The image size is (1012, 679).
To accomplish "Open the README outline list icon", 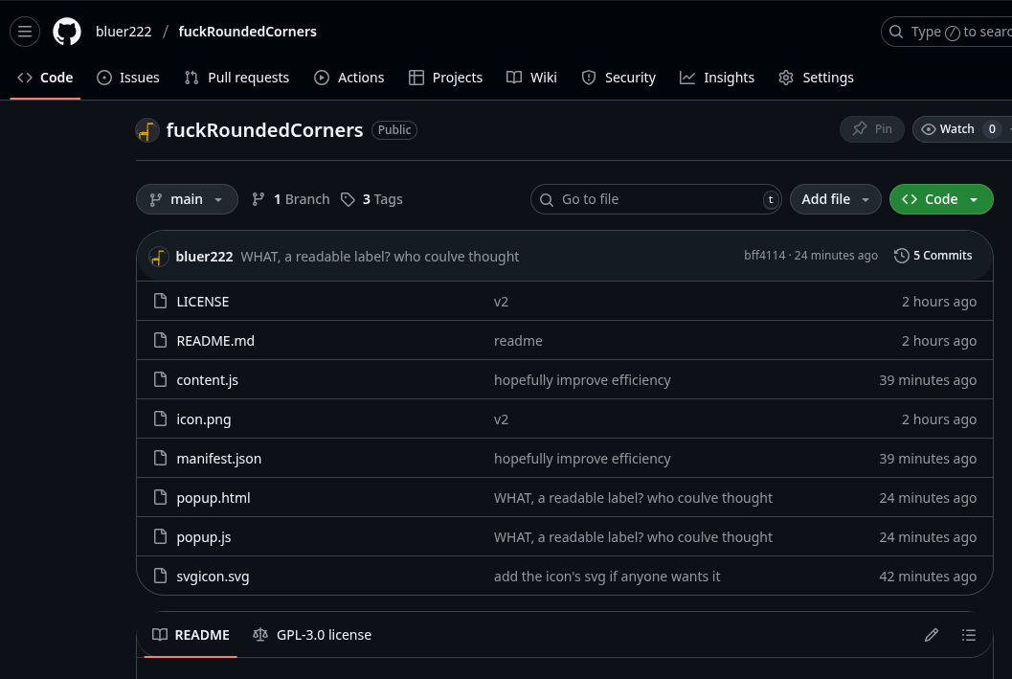I will (x=969, y=635).
